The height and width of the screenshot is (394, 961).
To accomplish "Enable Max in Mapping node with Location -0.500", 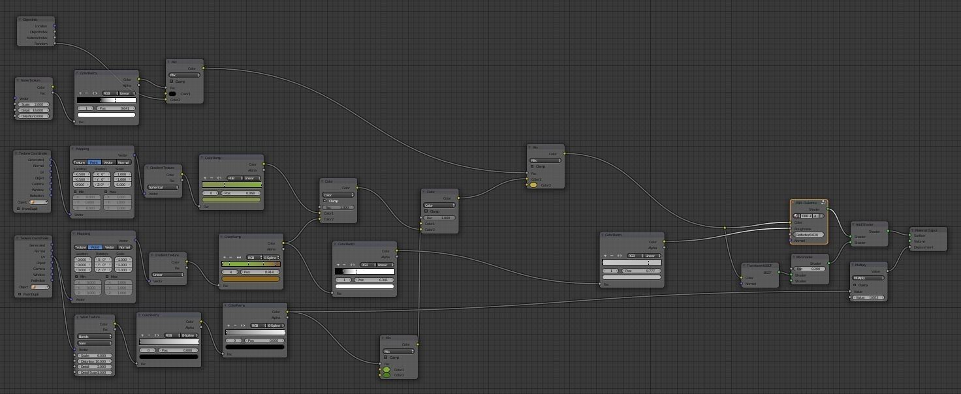I will (x=106, y=192).
